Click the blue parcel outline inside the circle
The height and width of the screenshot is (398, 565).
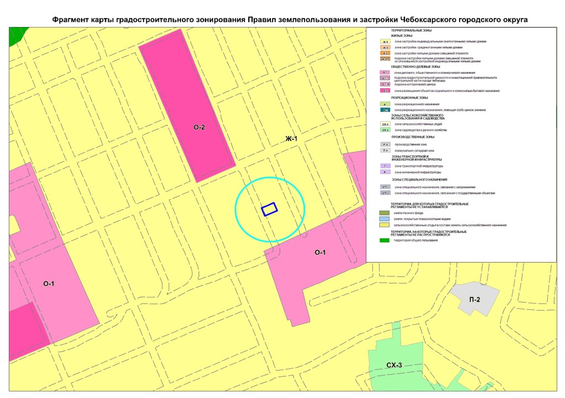click(x=269, y=209)
